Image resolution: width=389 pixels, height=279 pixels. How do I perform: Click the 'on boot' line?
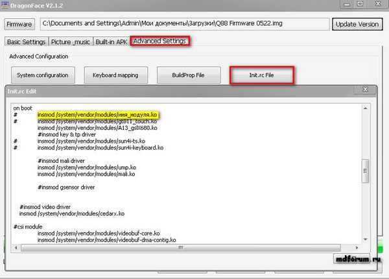coord(23,108)
